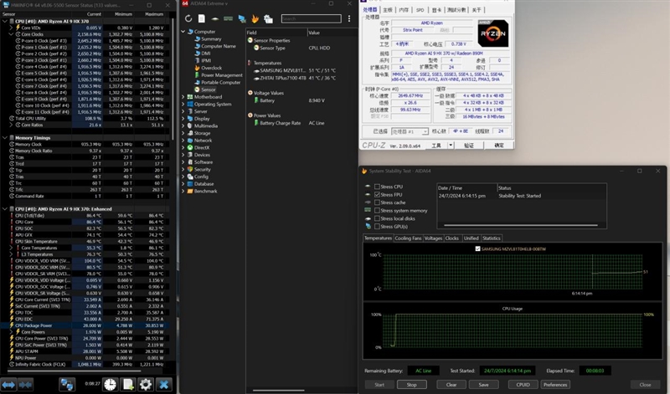
Task: Click the AIDA64 memory benchmark RAM icon
Action: pos(228,18)
